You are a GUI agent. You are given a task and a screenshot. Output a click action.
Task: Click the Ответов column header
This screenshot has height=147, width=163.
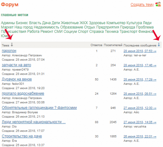coord(96,45)
